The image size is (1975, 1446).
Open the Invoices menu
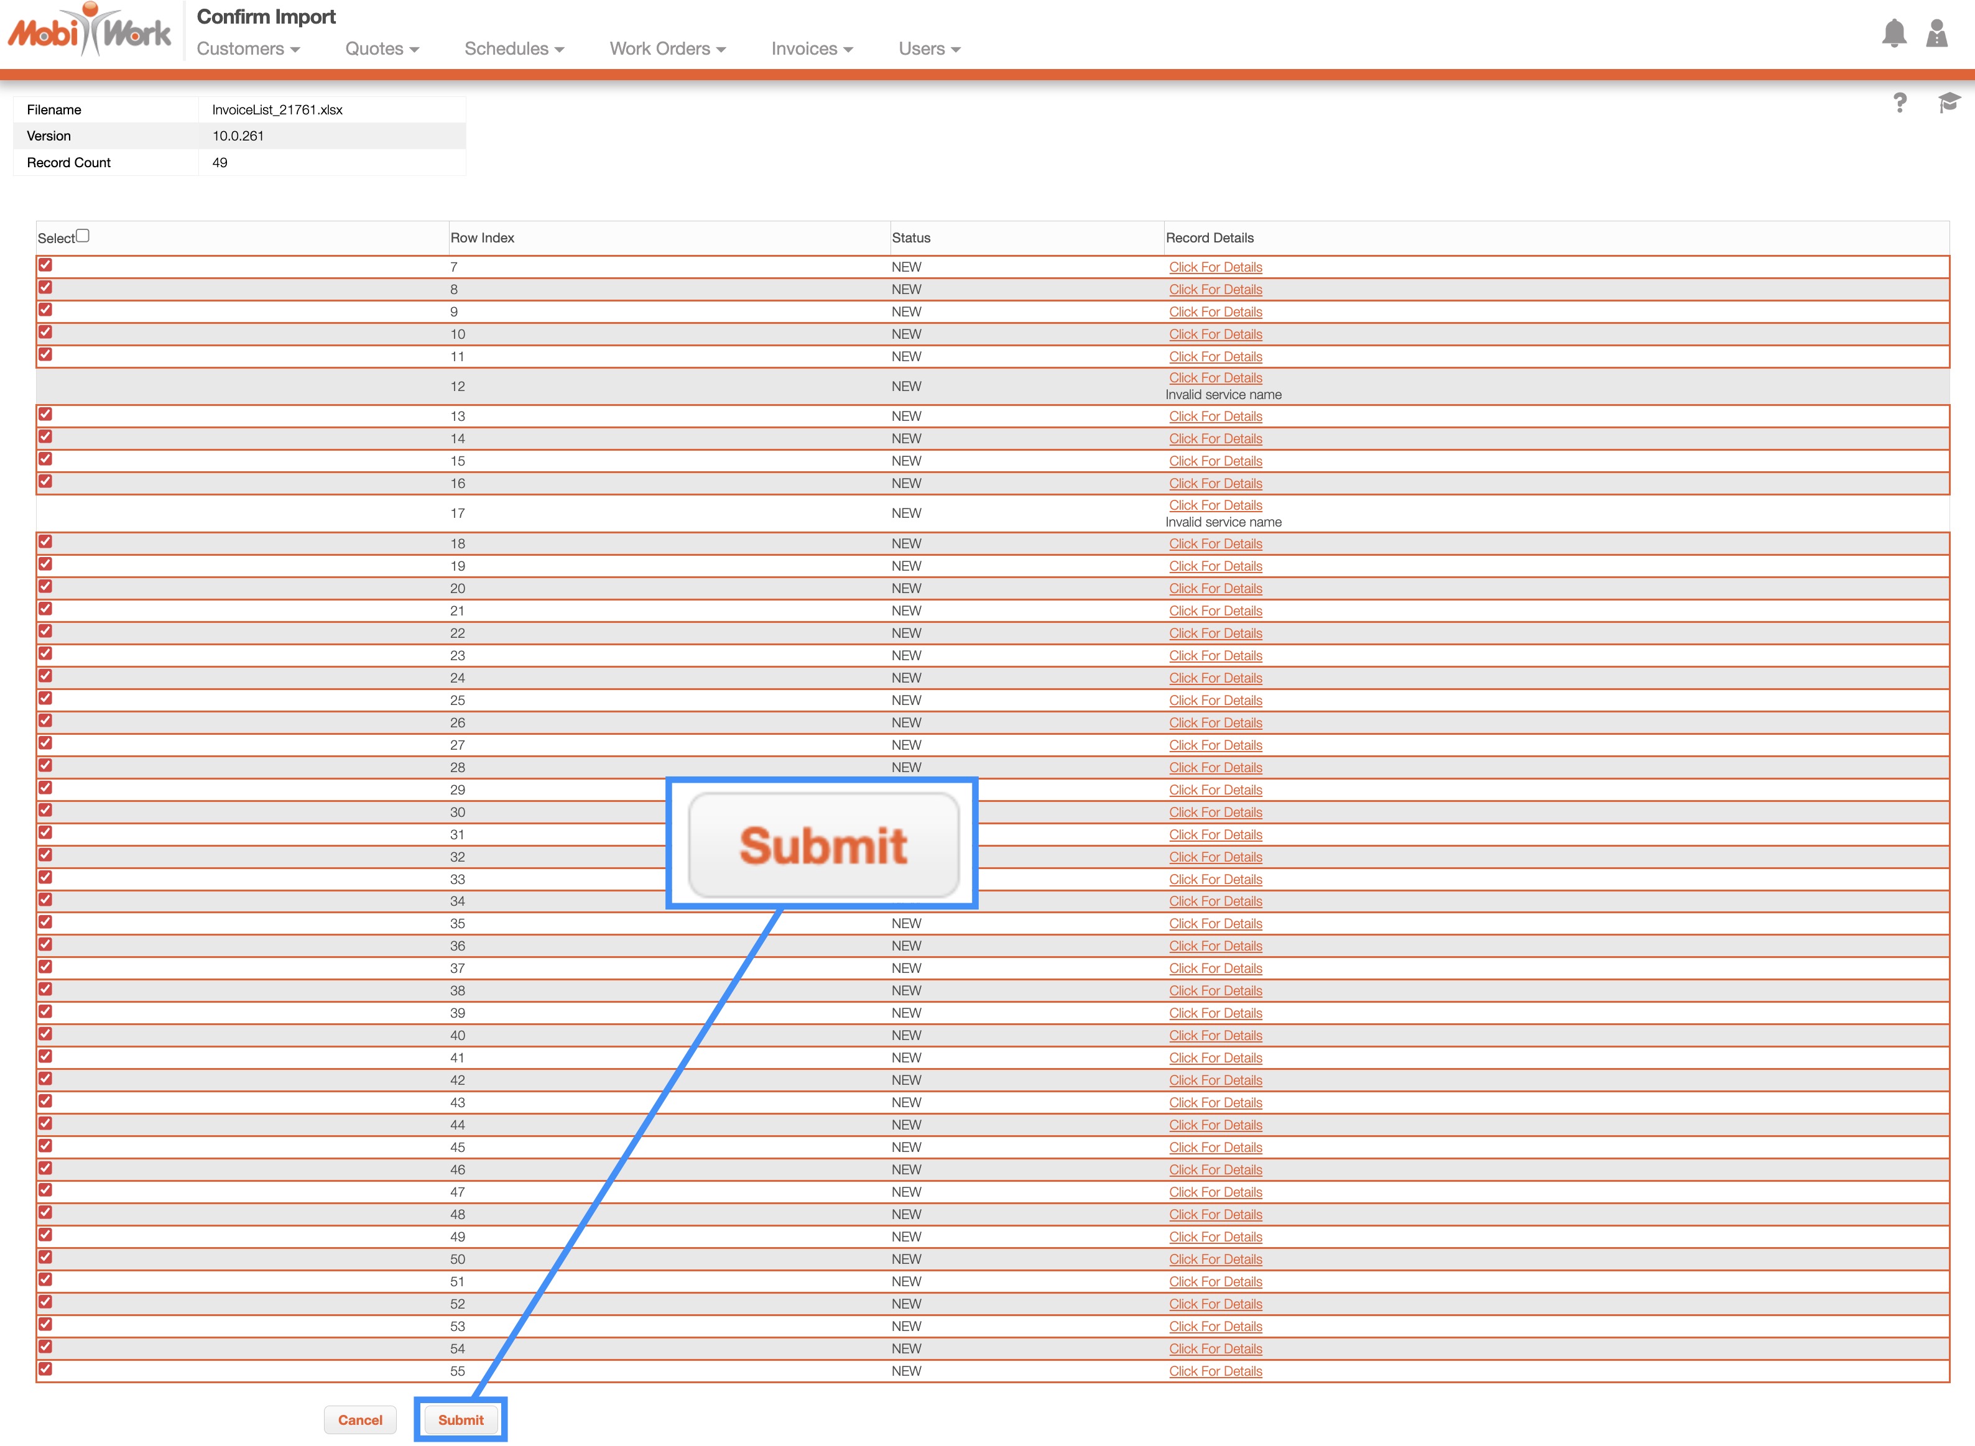pos(812,49)
